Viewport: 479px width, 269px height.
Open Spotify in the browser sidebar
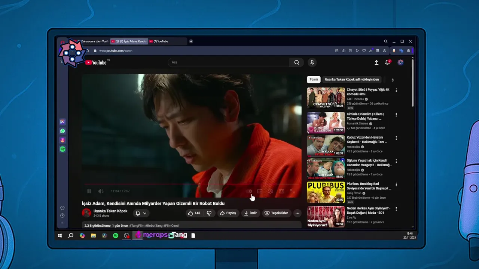tap(62, 149)
